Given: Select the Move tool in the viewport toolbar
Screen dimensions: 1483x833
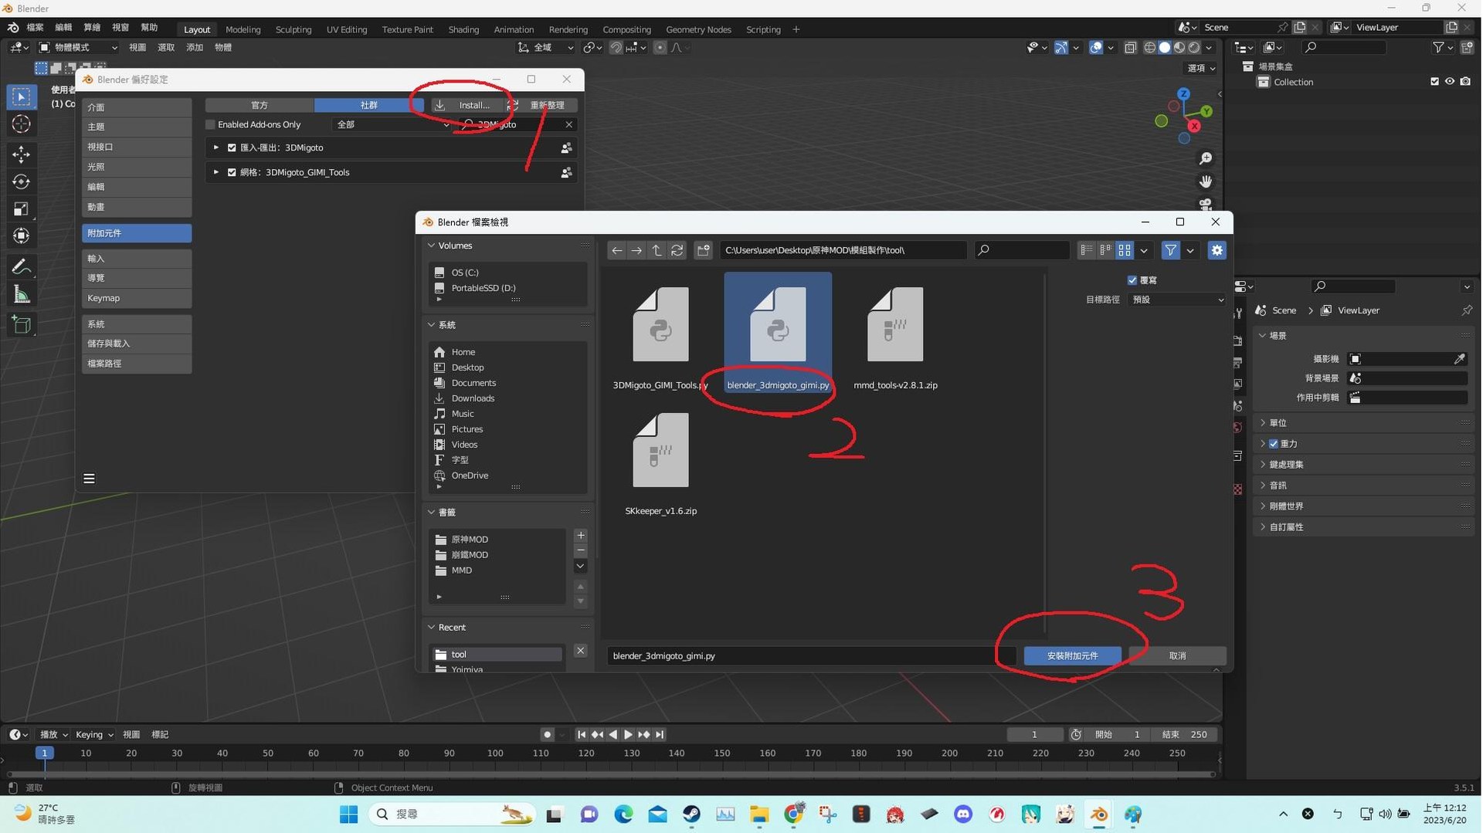Looking at the screenshot, I should click(21, 154).
